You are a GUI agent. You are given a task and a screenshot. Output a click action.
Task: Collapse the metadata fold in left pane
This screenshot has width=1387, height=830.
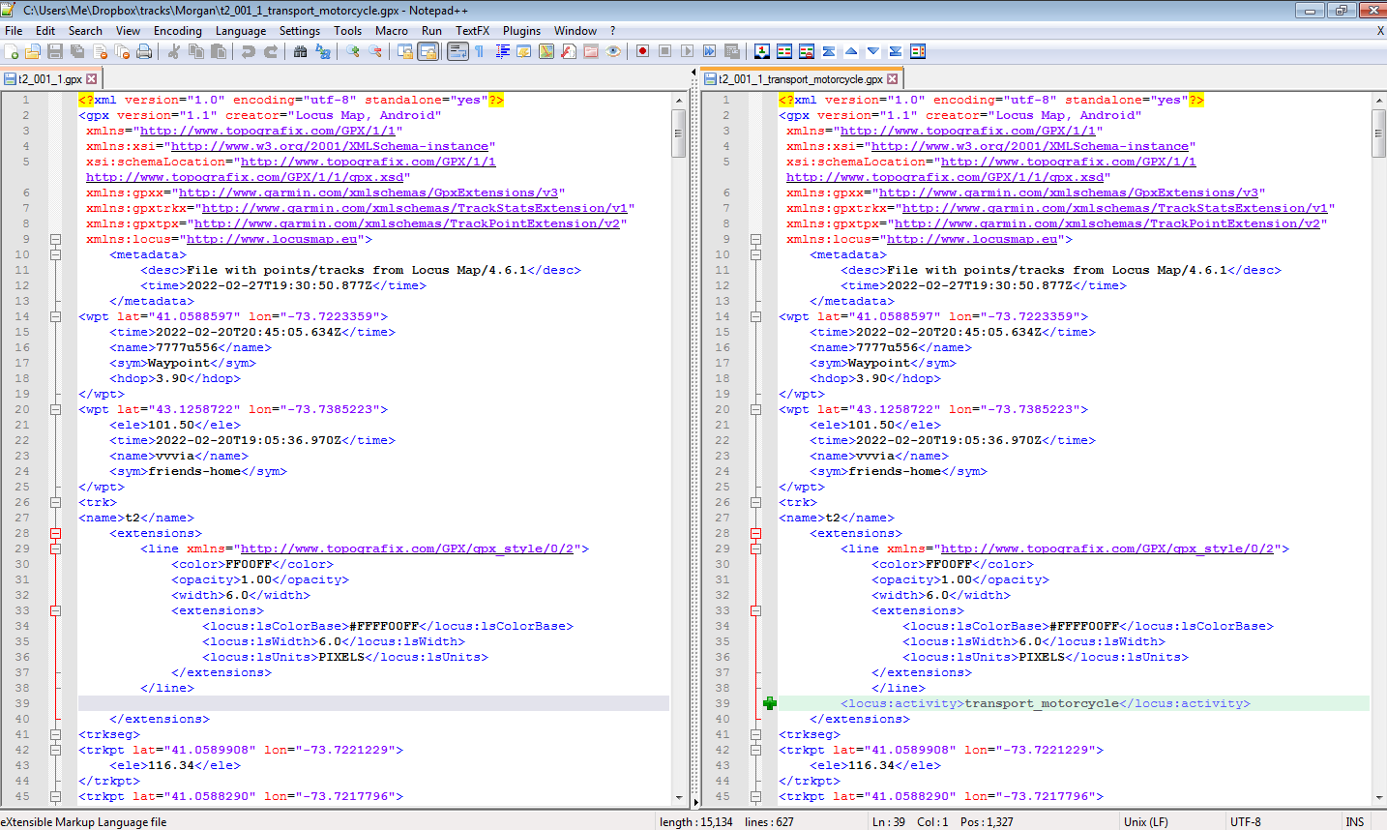tap(55, 254)
